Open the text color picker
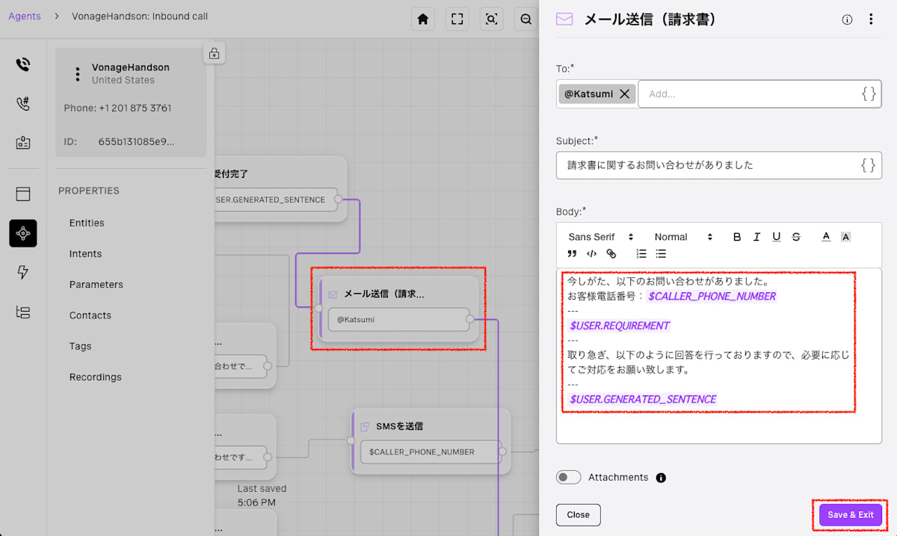Viewport: 897px width, 536px height. 826,237
